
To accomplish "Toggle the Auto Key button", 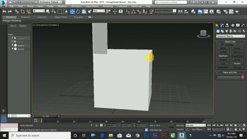I will coord(180,125).
